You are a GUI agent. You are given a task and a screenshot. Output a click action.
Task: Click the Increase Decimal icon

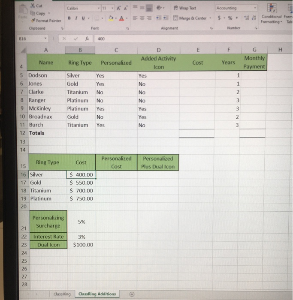(x=247, y=18)
